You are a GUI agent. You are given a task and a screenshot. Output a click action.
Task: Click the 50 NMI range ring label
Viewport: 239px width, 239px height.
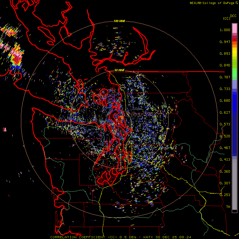click(x=119, y=70)
